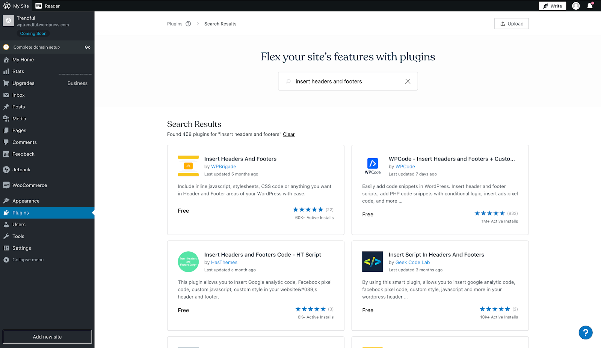The image size is (601, 348).
Task: Click the Comments bubble icon
Action: pos(6,142)
